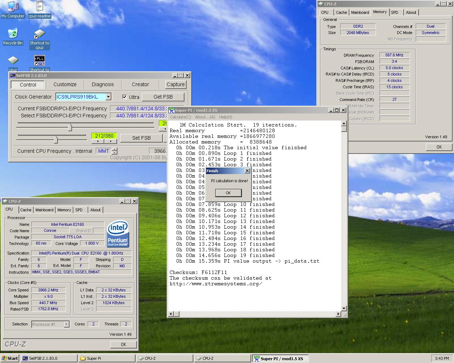Switch to SPD tab in CPU-Z Memory window
The width and height of the screenshot is (454, 363).
394,12
